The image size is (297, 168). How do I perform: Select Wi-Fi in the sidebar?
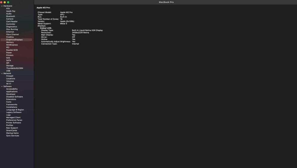pos(9,84)
